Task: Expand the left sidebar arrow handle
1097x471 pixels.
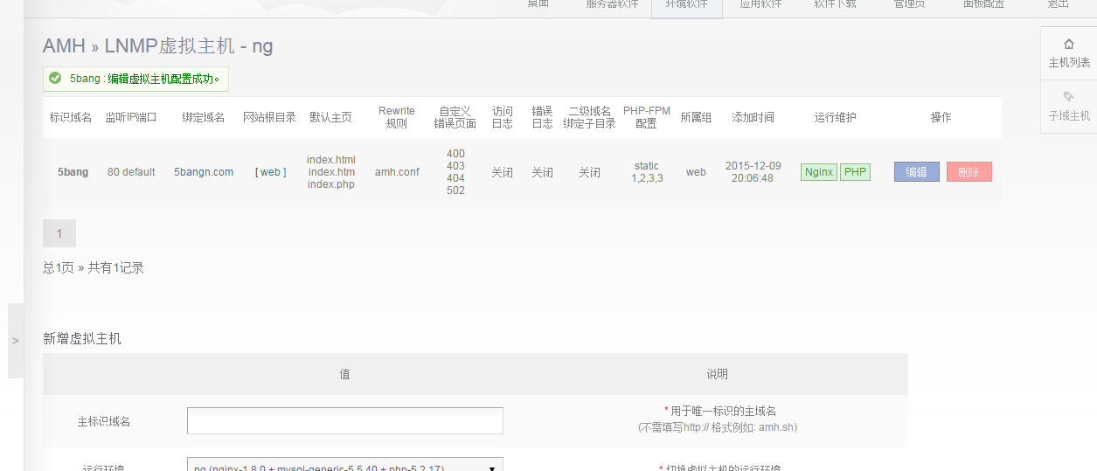Action: [x=15, y=341]
